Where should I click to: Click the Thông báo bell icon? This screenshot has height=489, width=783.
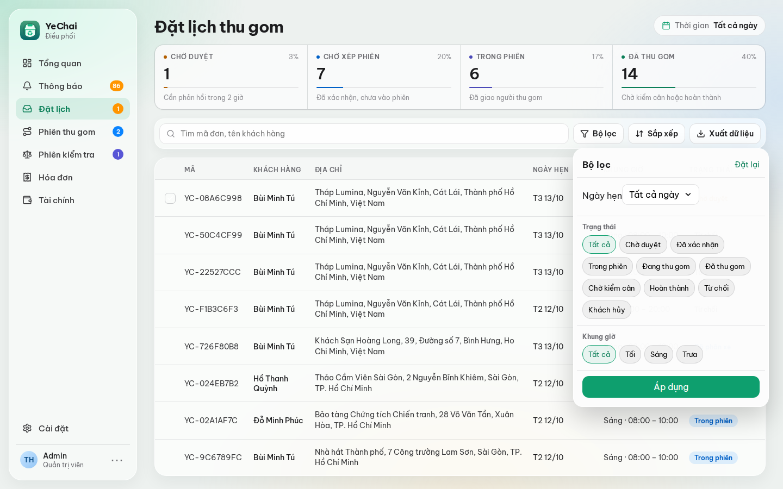(x=27, y=86)
